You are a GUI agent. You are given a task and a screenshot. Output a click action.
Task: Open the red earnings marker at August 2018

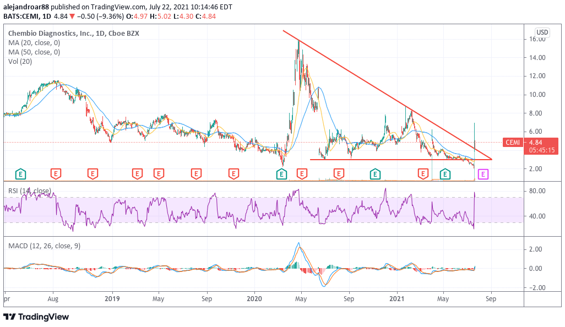point(56,175)
